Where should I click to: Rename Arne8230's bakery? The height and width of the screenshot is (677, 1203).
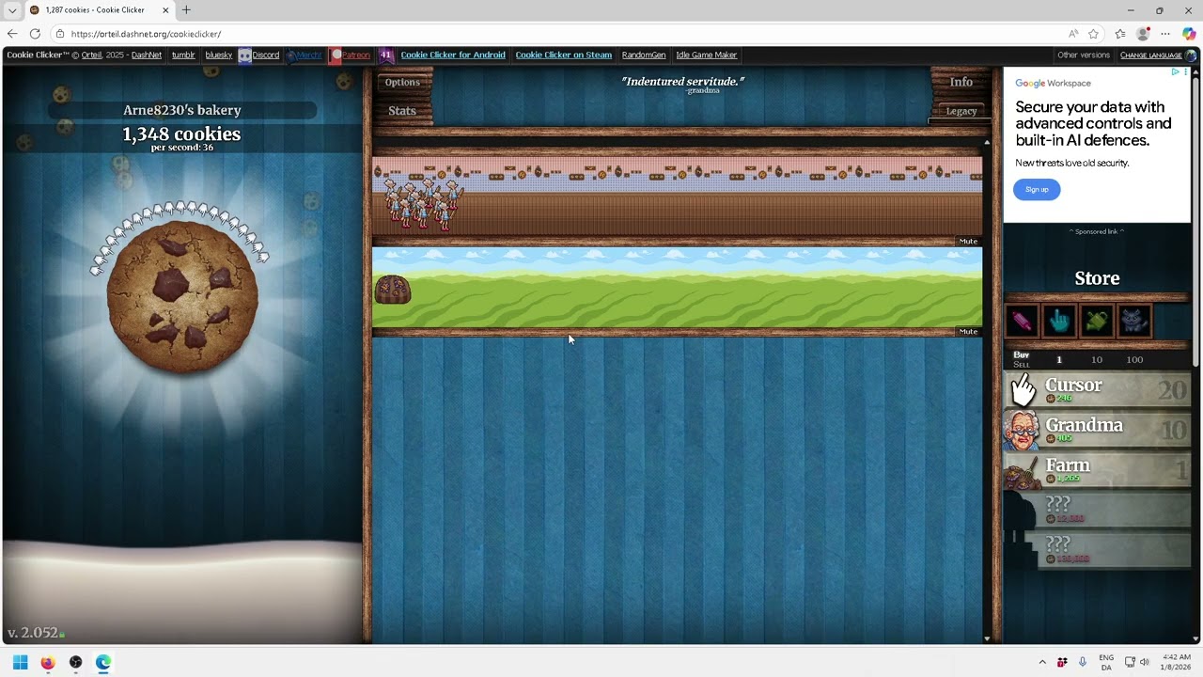click(182, 110)
